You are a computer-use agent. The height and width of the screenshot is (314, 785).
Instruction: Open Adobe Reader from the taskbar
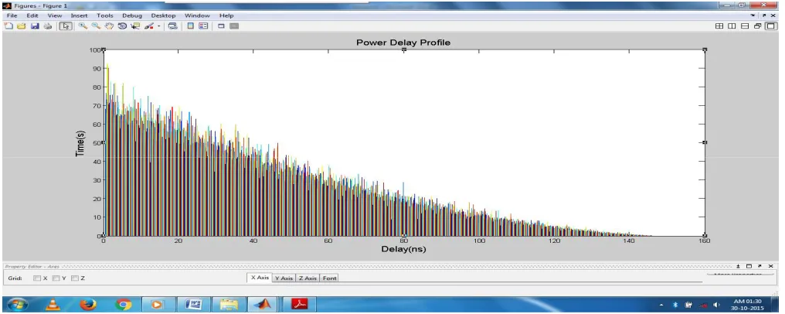coord(299,304)
